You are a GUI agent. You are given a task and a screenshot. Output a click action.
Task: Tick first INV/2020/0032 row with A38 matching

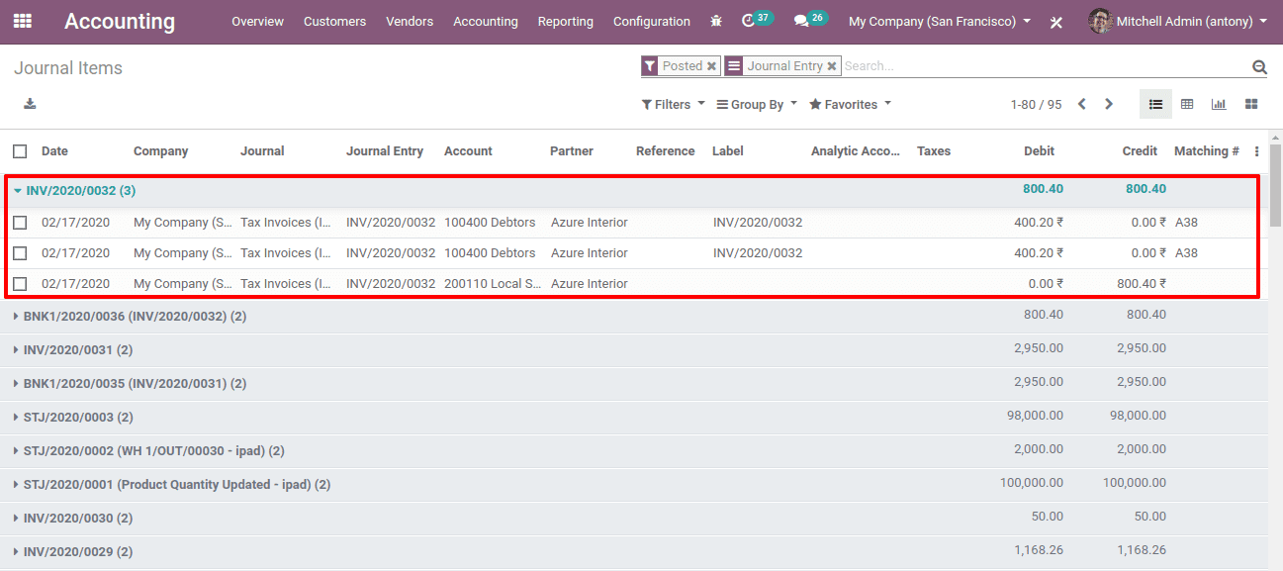click(x=20, y=223)
